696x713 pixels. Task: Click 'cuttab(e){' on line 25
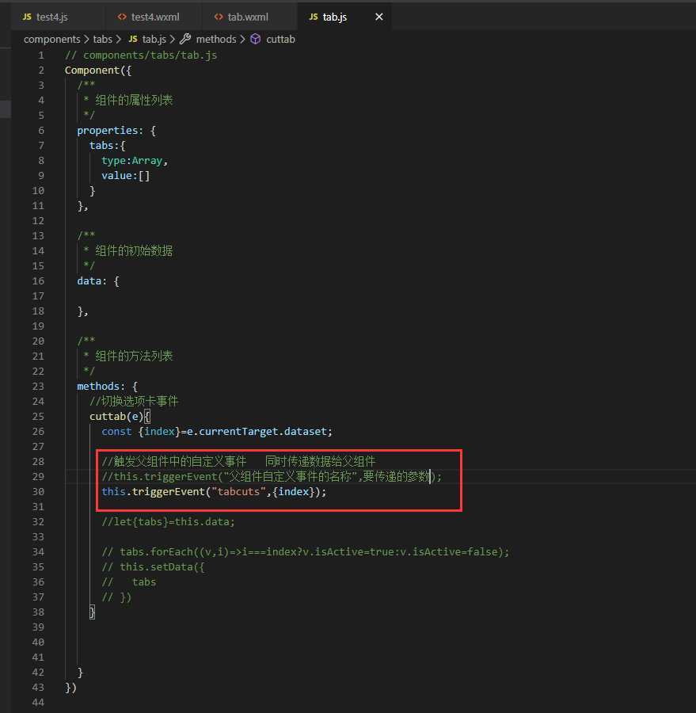pos(120,417)
